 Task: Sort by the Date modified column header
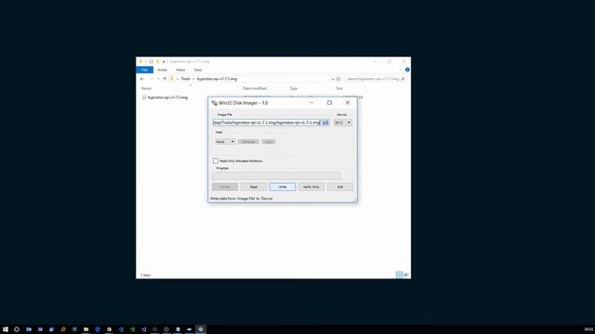click(x=255, y=88)
